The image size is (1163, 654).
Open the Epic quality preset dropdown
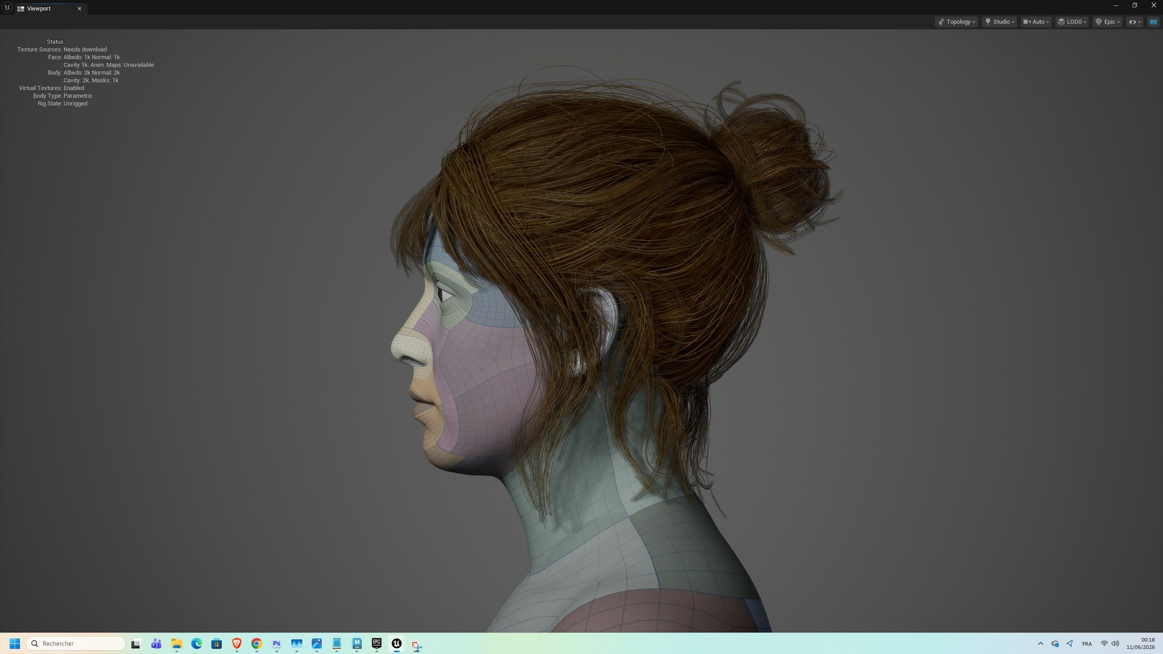click(1108, 22)
